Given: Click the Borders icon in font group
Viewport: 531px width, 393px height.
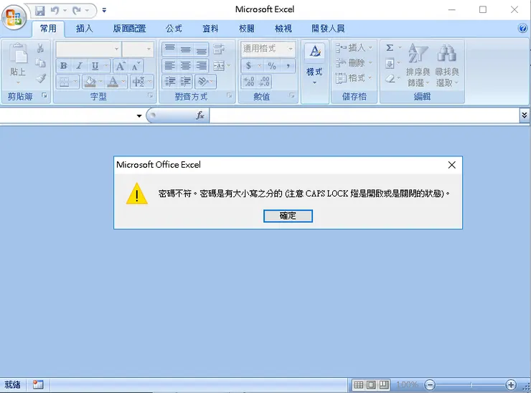Looking at the screenshot, I should tap(64, 82).
